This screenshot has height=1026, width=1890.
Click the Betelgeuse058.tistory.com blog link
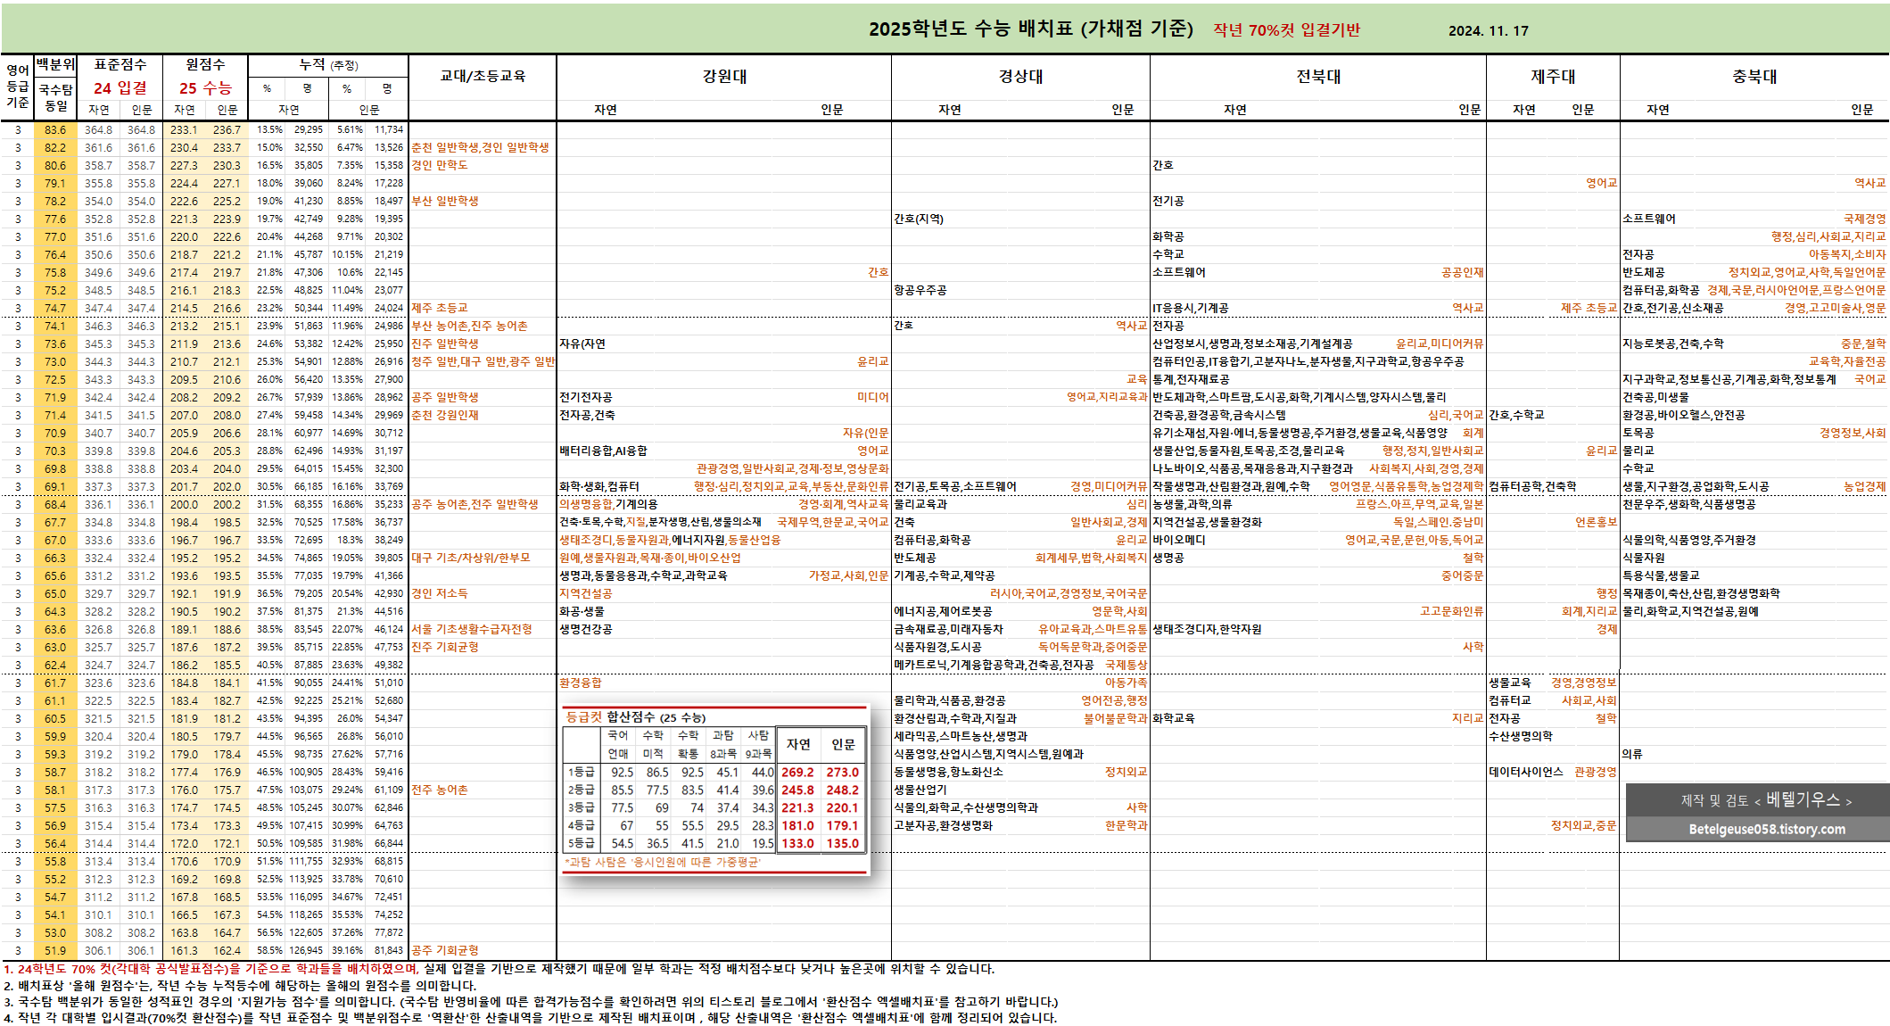pos(1766,829)
